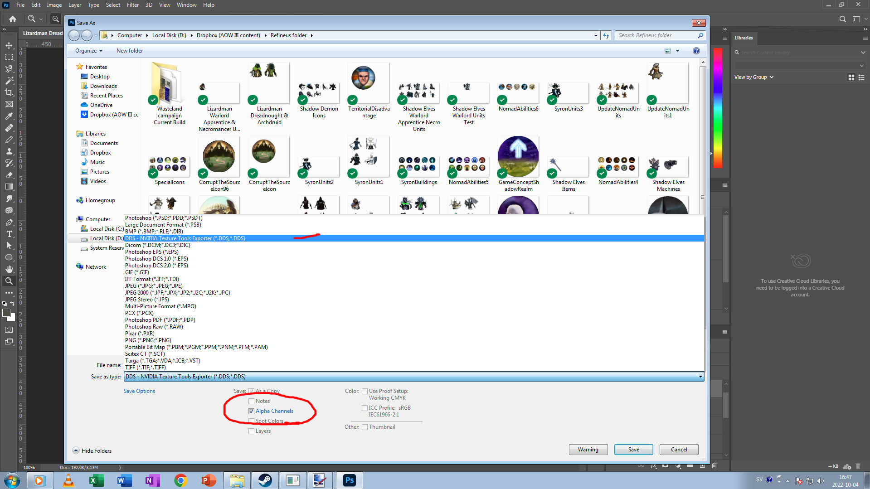Select the Lasso tool
870x489 pixels.
click(9, 69)
